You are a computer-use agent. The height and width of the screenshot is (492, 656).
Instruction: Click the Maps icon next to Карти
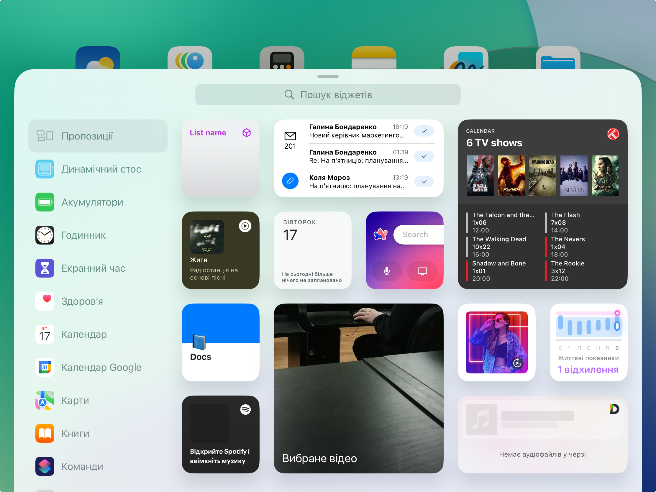tap(45, 400)
